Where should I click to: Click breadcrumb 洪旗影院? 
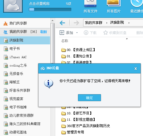(117, 22)
